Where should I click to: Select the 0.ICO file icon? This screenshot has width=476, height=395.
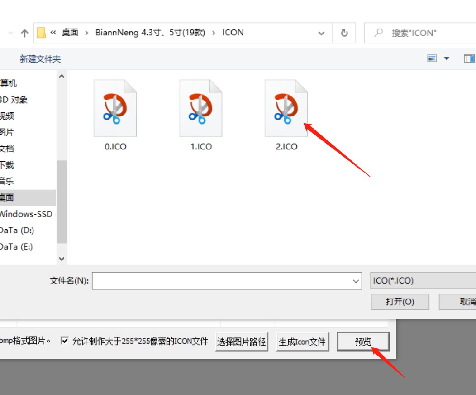coord(115,108)
